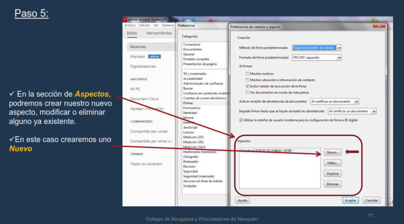This screenshot has width=404, height=224.
Task: Toggle Utilizar la interfaz de usuario moderna checkbox
Action: coord(241,120)
